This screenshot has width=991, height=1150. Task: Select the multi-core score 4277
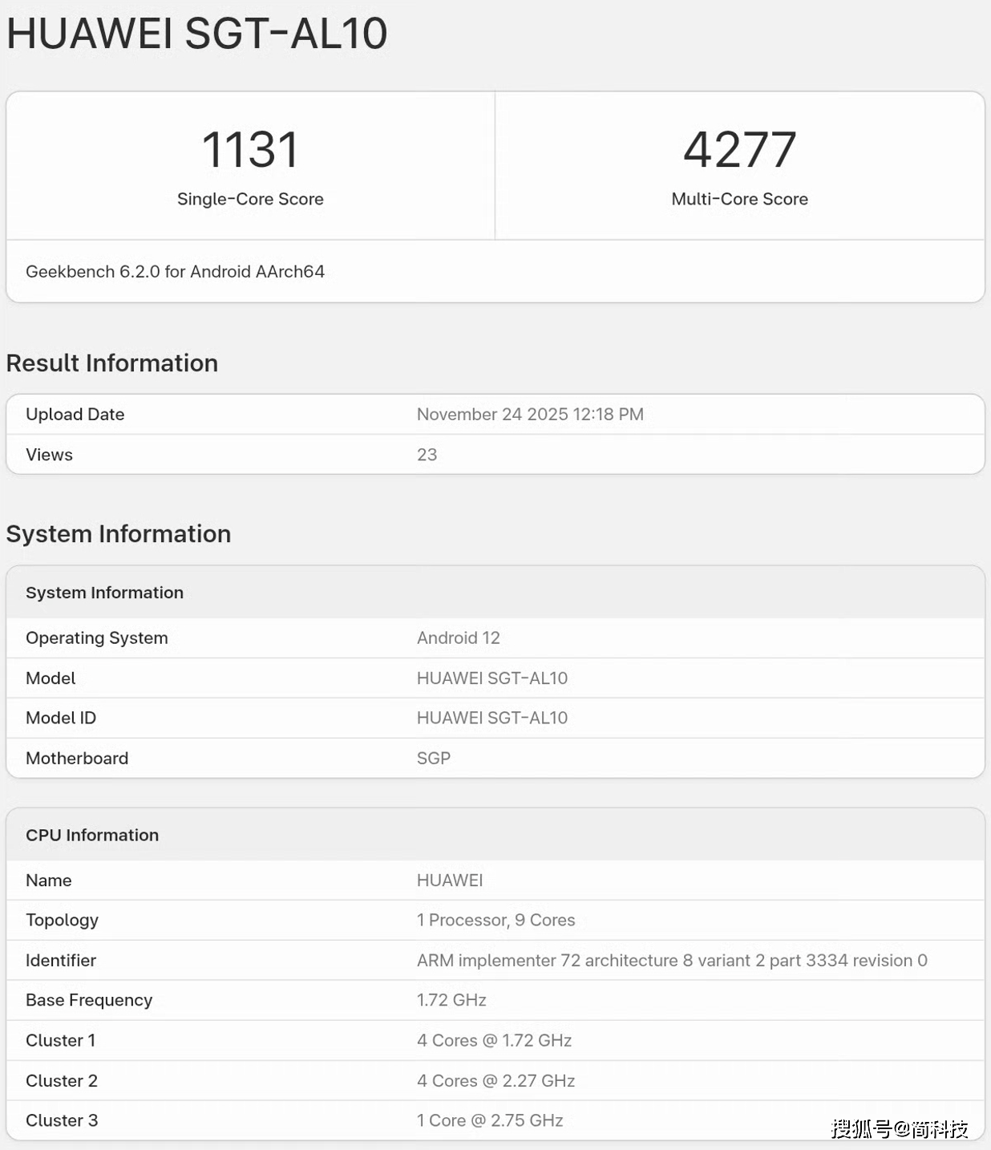(739, 150)
